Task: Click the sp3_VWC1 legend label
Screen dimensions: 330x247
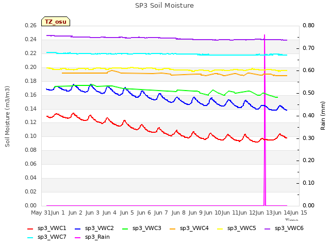Action: (52, 228)
